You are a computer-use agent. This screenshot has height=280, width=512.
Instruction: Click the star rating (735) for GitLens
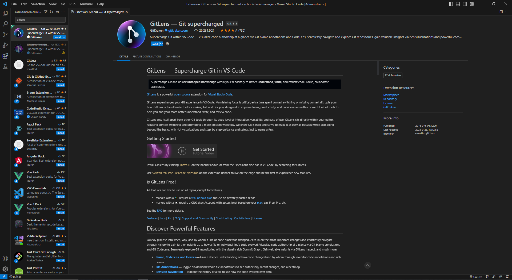click(233, 31)
